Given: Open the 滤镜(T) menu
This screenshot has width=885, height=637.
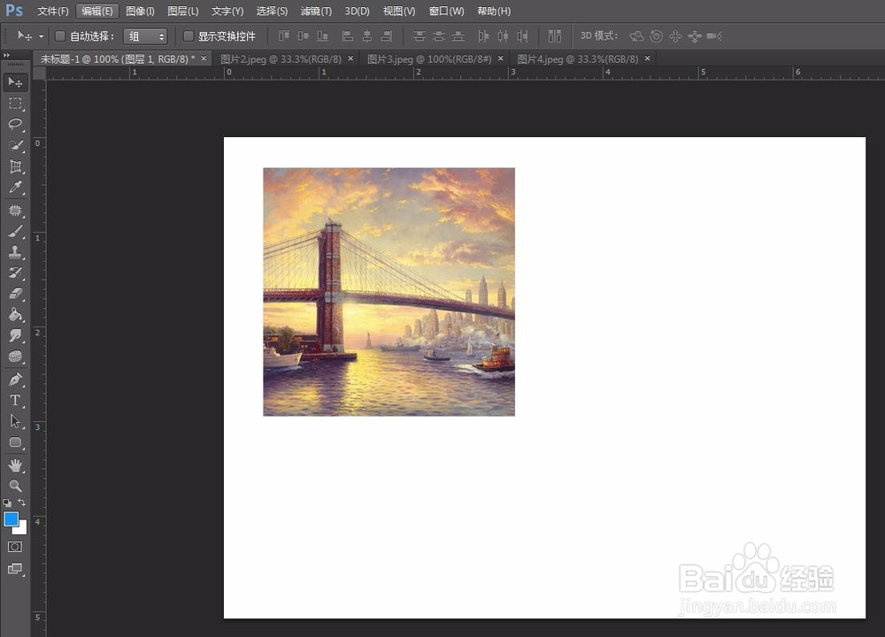Looking at the screenshot, I should (316, 12).
